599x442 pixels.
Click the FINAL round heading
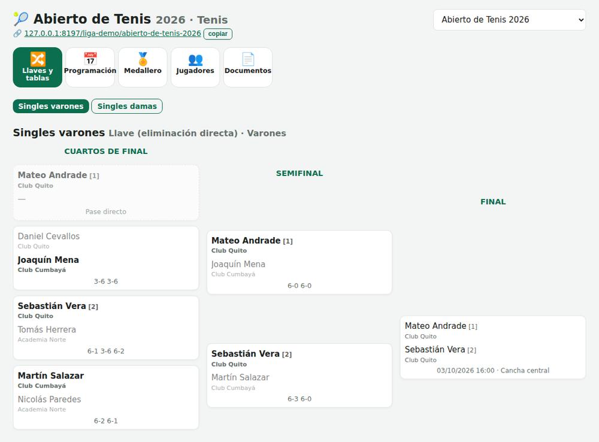(x=493, y=202)
